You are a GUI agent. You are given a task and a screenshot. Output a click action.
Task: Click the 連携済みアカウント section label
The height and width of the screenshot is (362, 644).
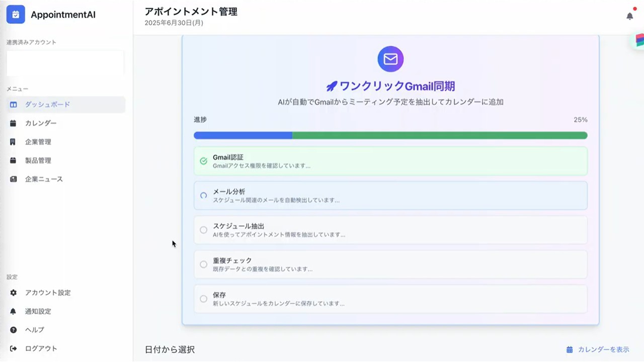click(x=31, y=42)
